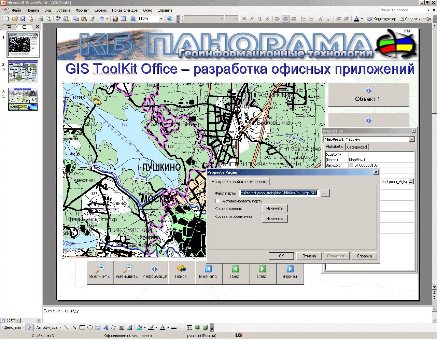Click the BackColor color swatch in Properties
Viewport: 437px width, 339px height.
tap(351, 165)
